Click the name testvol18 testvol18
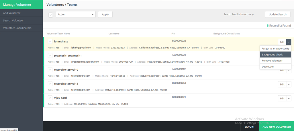The width and height of the screenshot is (294, 131). pos(66,84)
